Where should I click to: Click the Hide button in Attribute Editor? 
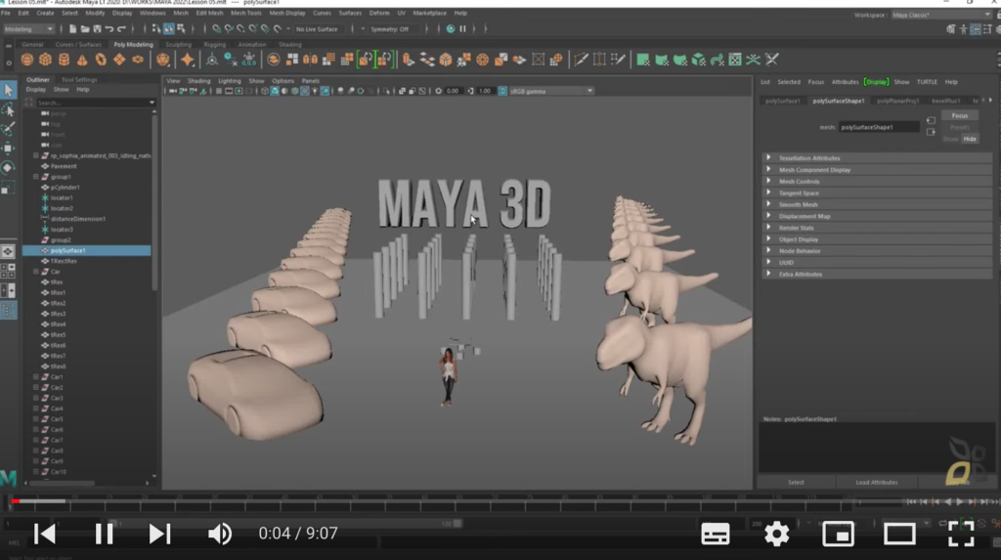click(970, 139)
